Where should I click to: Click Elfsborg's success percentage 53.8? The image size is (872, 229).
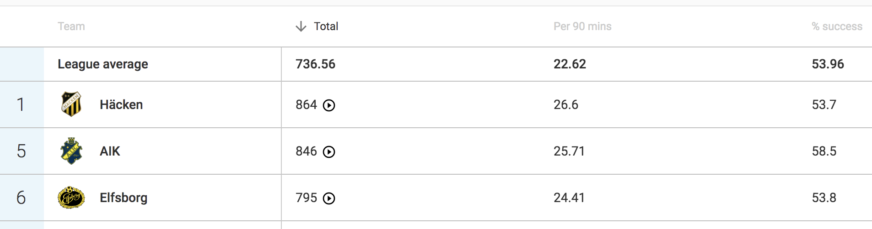click(824, 198)
